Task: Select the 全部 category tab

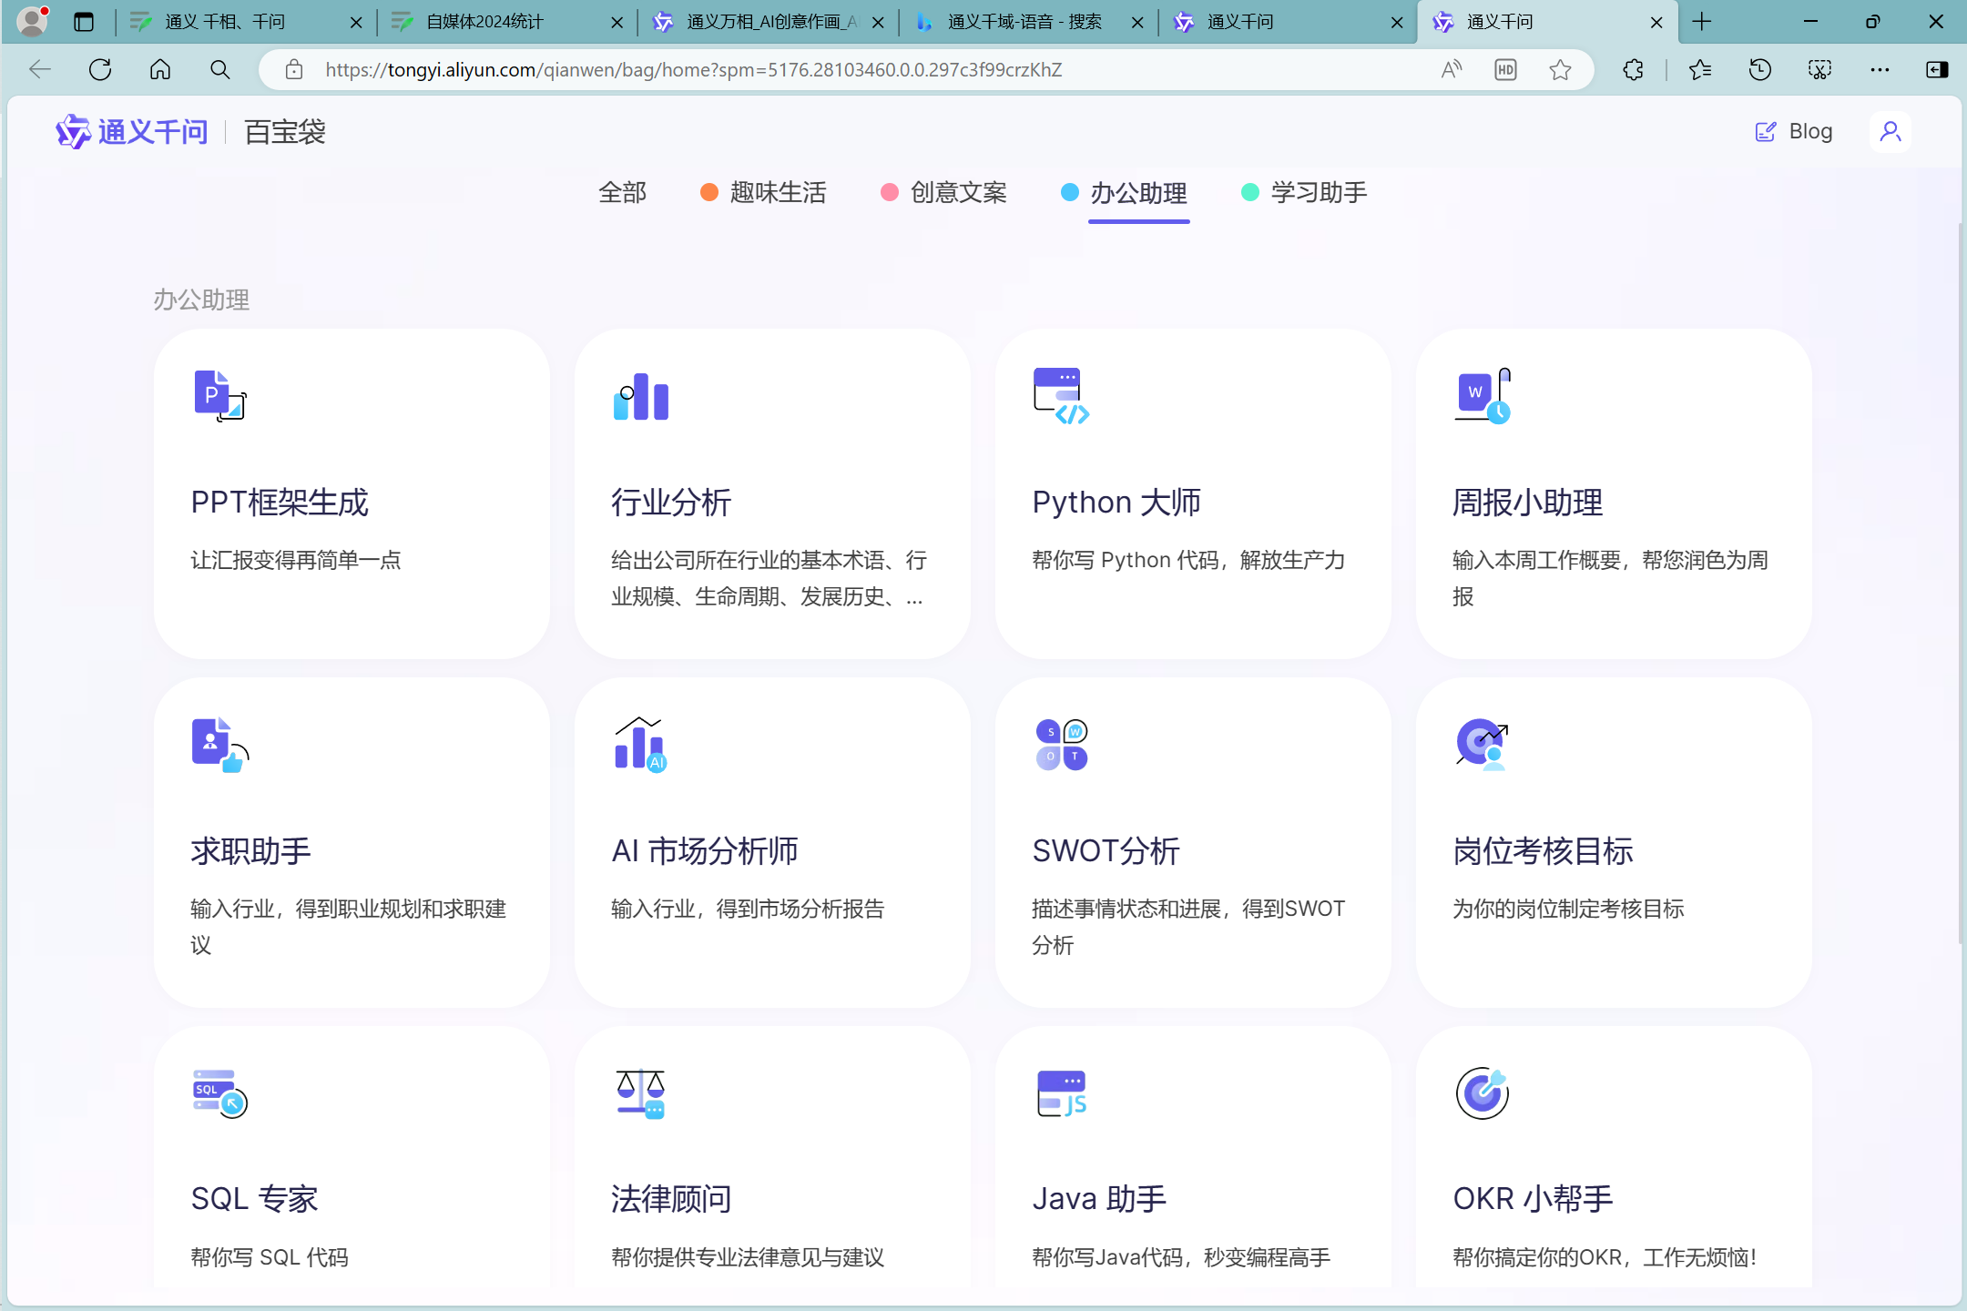Action: pyautogui.click(x=623, y=193)
